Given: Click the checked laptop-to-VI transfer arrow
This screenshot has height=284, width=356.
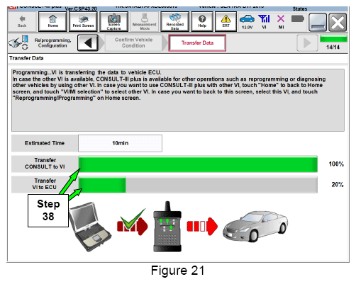Looking at the screenshot, I should point(133,222).
